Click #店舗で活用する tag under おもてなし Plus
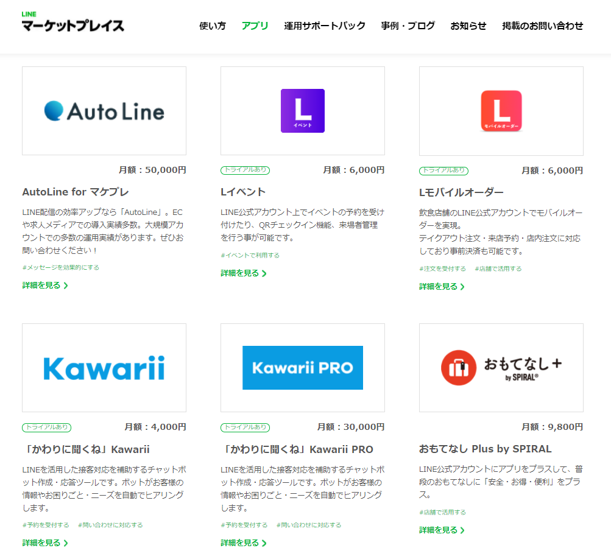The height and width of the screenshot is (548, 611). (x=443, y=512)
